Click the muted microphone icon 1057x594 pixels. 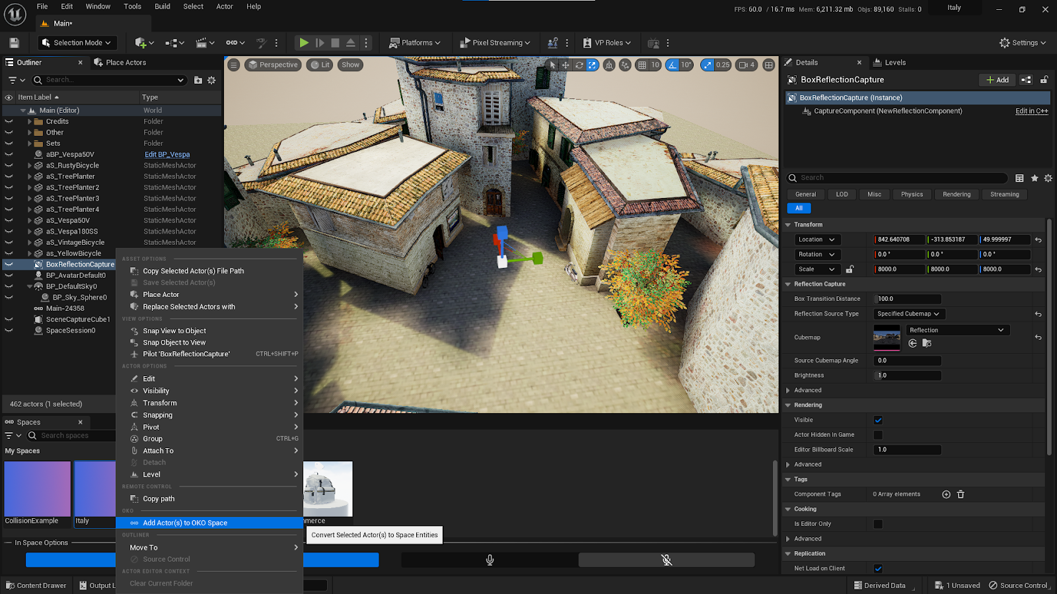[x=667, y=560]
